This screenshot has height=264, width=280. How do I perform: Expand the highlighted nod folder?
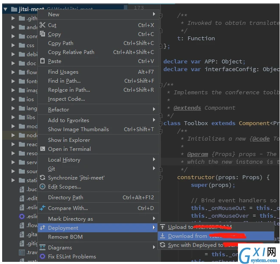13,135
